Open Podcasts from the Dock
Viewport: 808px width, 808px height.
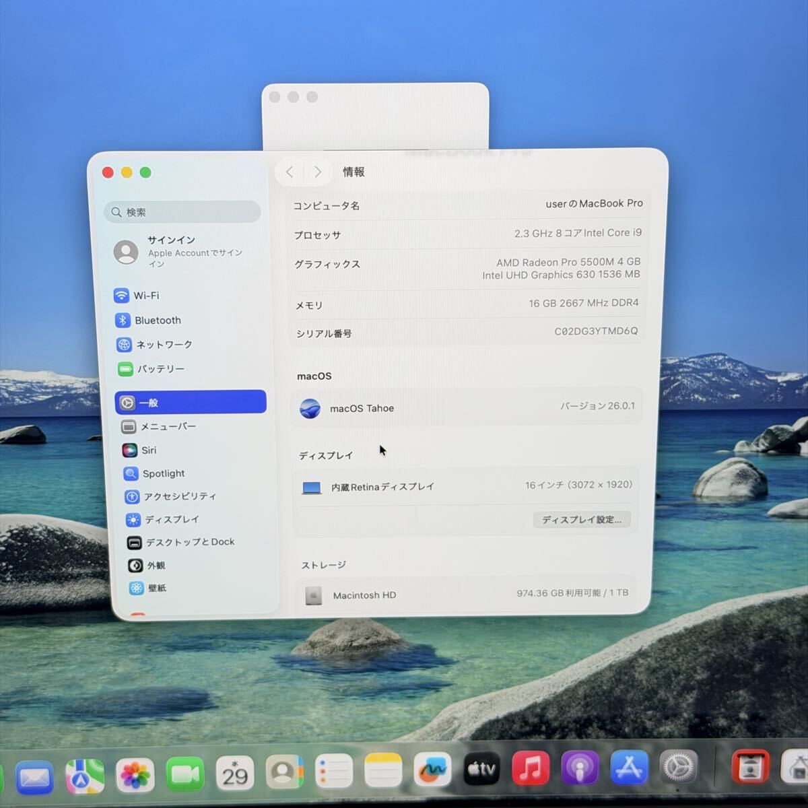coord(580,768)
